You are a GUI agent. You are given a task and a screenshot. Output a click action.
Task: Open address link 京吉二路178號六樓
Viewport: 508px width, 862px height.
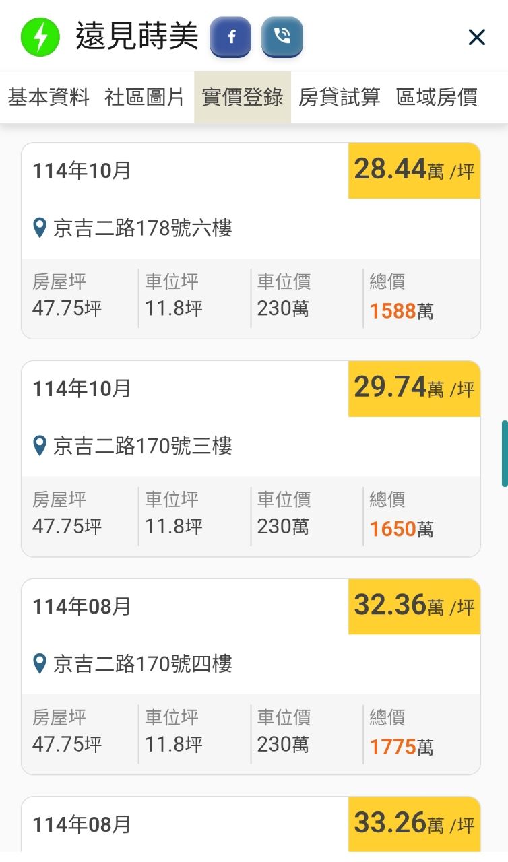[142, 228]
